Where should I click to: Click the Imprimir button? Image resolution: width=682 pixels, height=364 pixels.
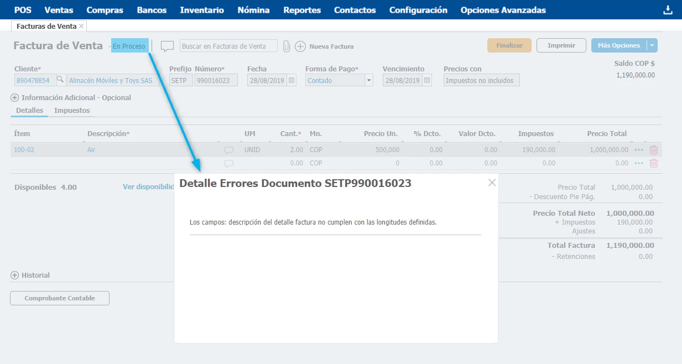(561, 45)
